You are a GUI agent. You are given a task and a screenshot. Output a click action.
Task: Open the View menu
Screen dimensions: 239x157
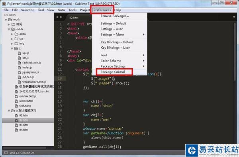tap(51, 10)
